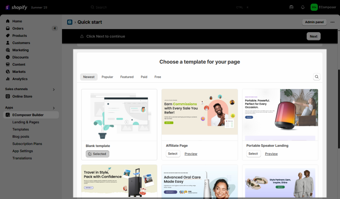Click the ECo account avatar

click(x=314, y=7)
